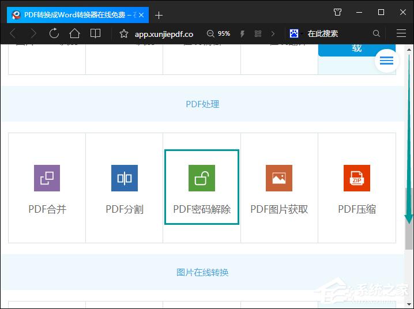Open the QR code icon in address bar
This screenshot has height=309, width=414.
[258, 33]
